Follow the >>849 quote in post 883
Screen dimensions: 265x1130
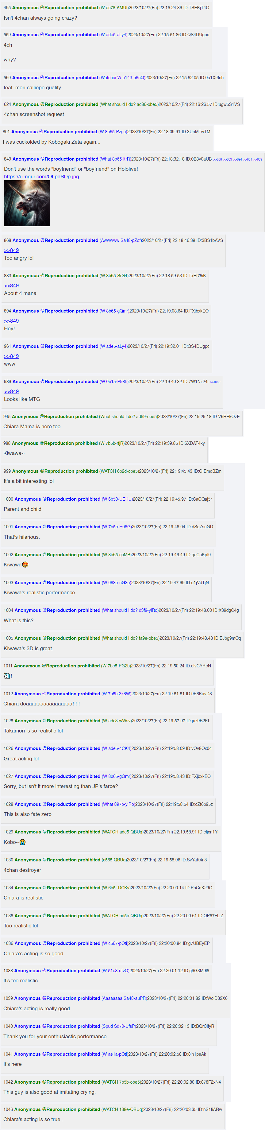pyautogui.click(x=11, y=285)
